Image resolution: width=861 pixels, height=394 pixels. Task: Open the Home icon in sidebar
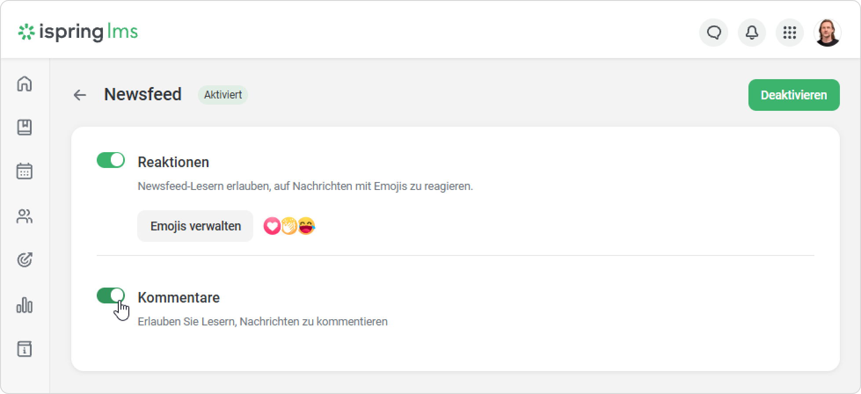coord(25,84)
